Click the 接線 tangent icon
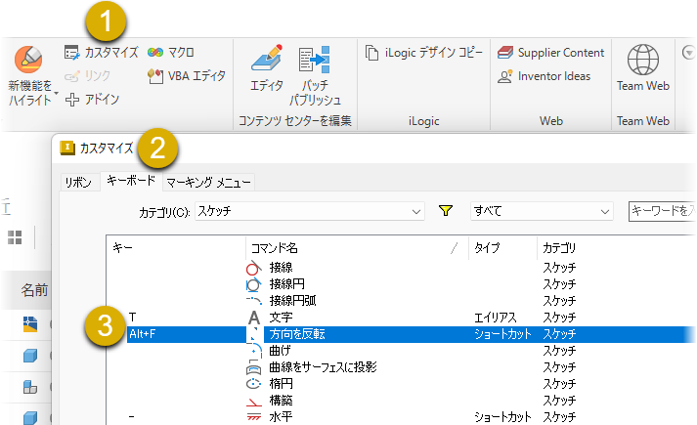This screenshot has width=697, height=425. pos(254,268)
